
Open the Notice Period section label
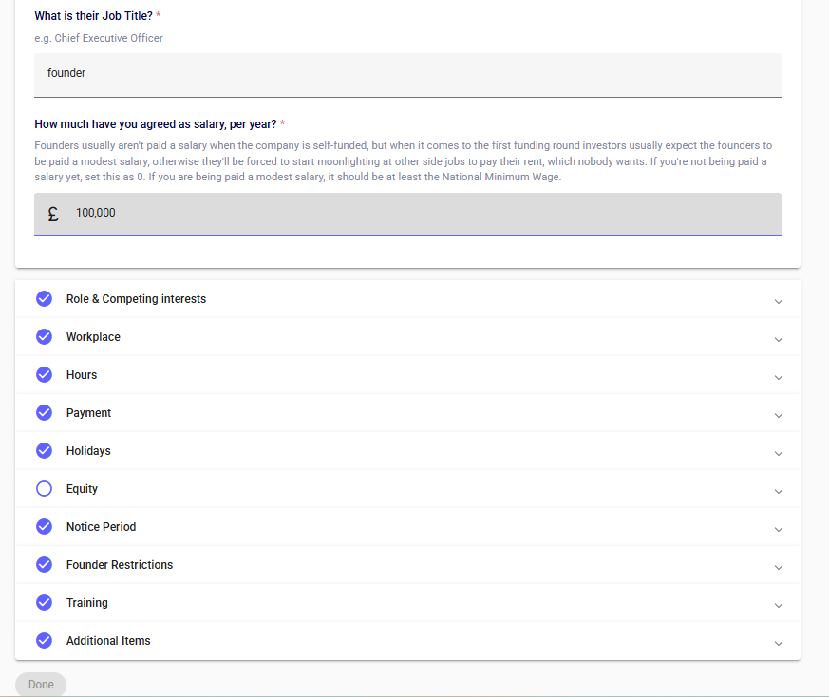tap(101, 527)
